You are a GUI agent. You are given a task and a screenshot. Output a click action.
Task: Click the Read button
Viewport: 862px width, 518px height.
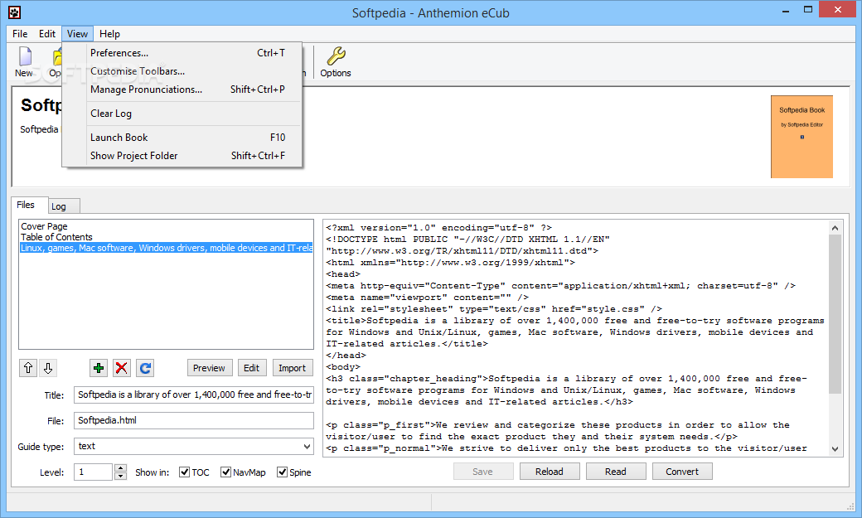616,472
